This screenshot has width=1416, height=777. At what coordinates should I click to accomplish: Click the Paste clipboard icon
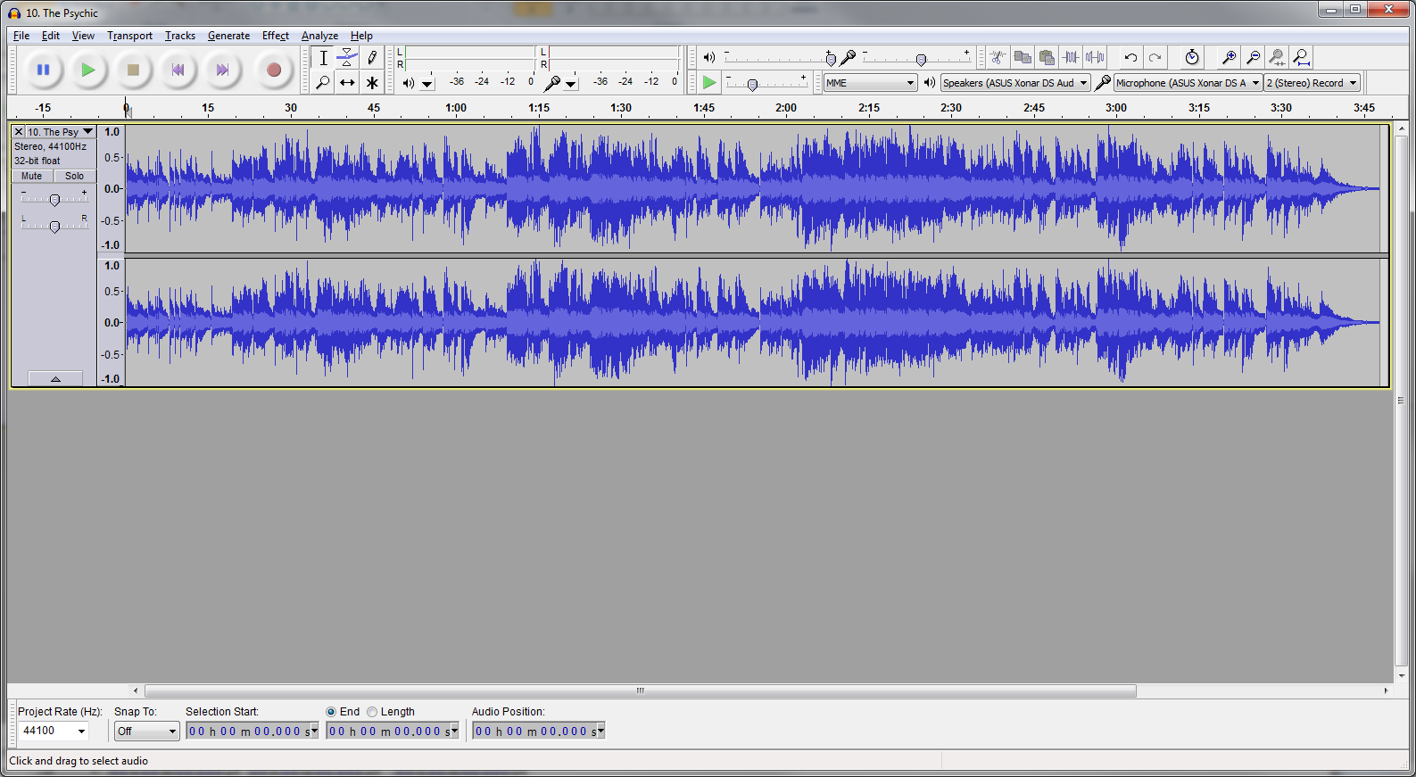[x=1047, y=57]
